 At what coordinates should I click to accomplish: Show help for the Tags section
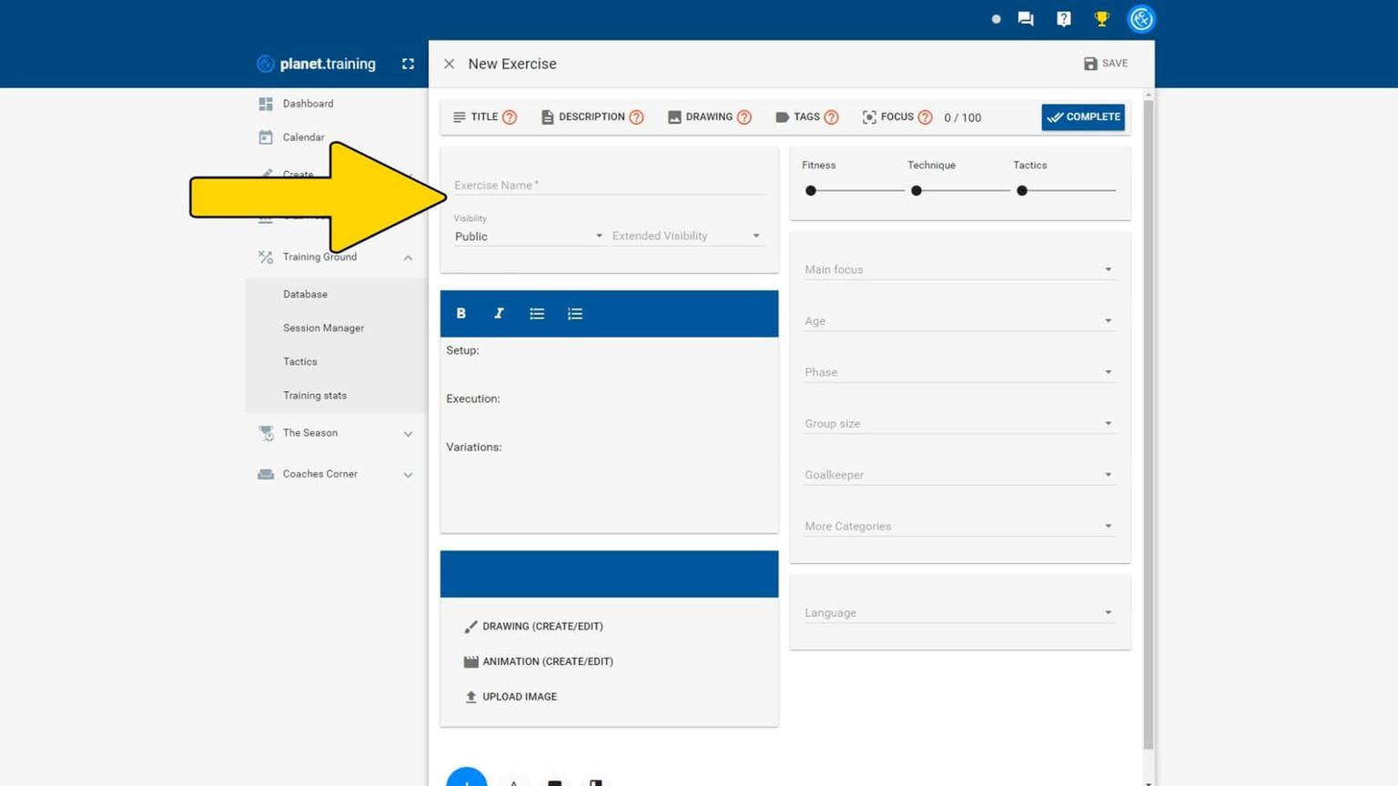click(x=831, y=117)
